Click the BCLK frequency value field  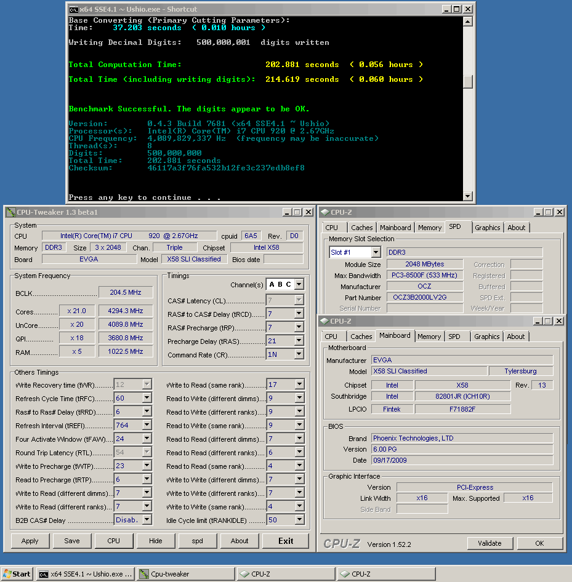pyautogui.click(x=126, y=293)
